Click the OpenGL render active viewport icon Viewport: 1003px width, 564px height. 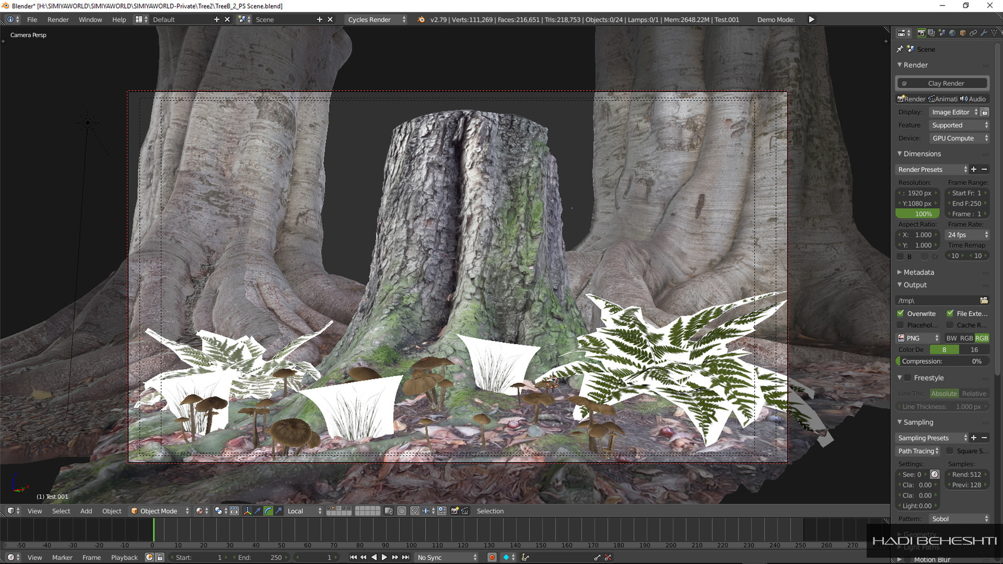coord(455,511)
